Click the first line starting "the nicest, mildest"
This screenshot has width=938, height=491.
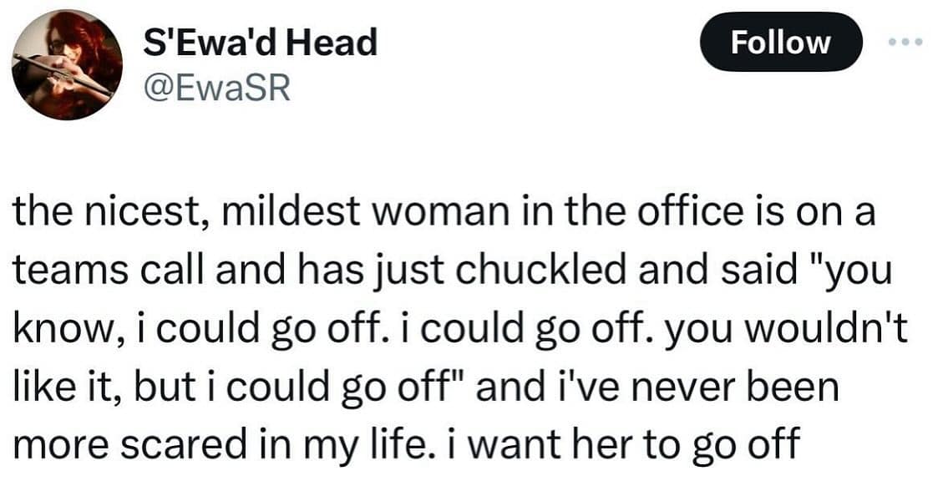(x=443, y=213)
